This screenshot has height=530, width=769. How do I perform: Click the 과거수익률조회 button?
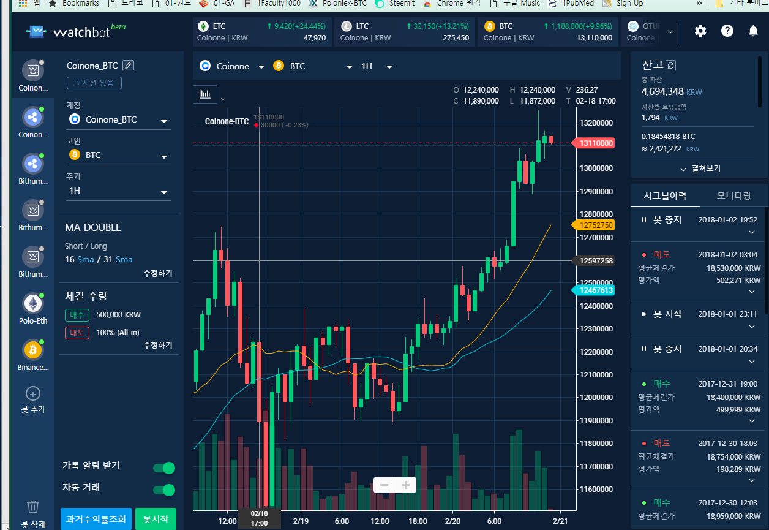pyautogui.click(x=96, y=519)
